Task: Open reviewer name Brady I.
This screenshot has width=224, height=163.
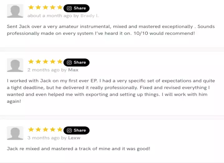Action: tap(90, 16)
